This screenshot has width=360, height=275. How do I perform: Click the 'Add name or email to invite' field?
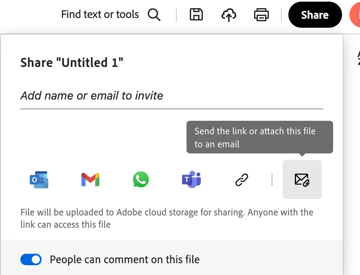[171, 96]
